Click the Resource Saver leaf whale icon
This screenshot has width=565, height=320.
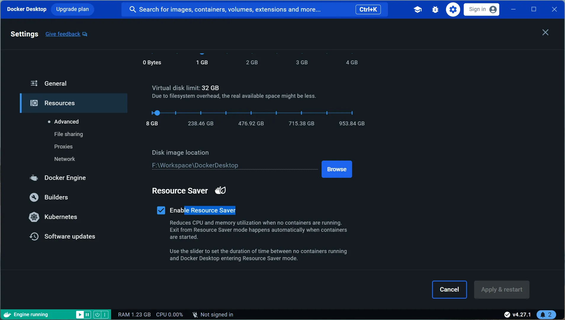point(220,190)
